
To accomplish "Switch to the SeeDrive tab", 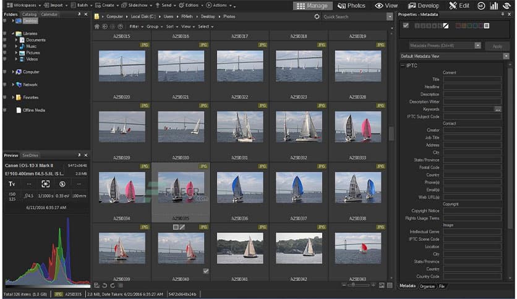I will [x=30, y=156].
